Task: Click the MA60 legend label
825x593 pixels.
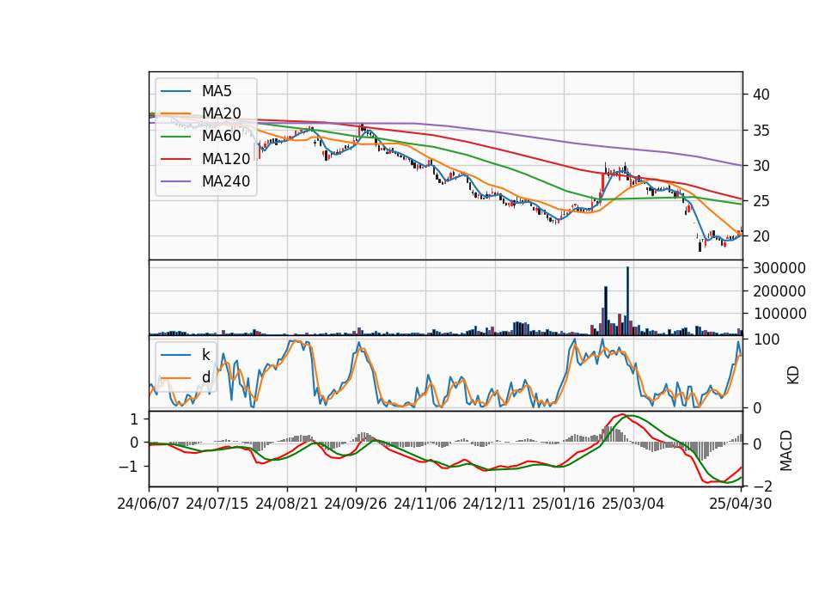Action: coord(221,137)
